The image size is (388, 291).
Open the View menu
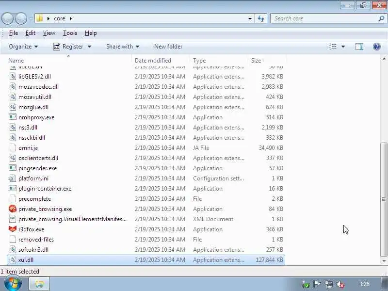click(49, 33)
